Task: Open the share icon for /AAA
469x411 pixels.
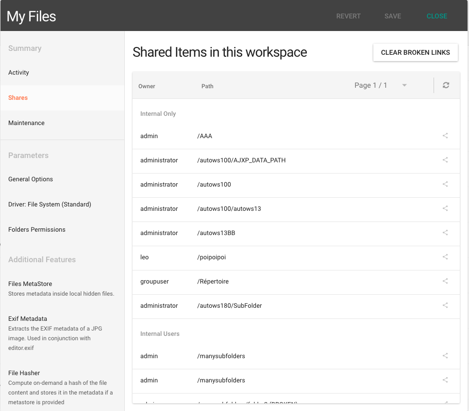Action: (445, 136)
